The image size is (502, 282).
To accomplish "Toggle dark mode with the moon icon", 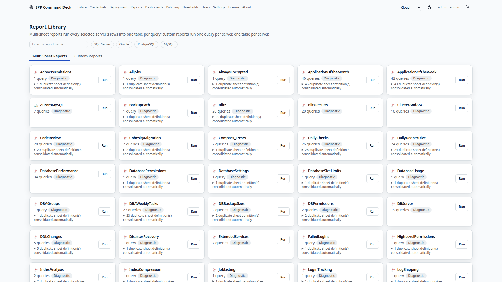I will point(430,7).
